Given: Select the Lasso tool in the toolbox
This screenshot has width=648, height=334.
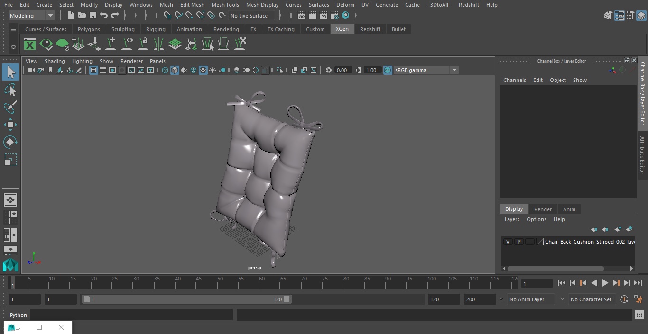Looking at the screenshot, I should coord(10,90).
